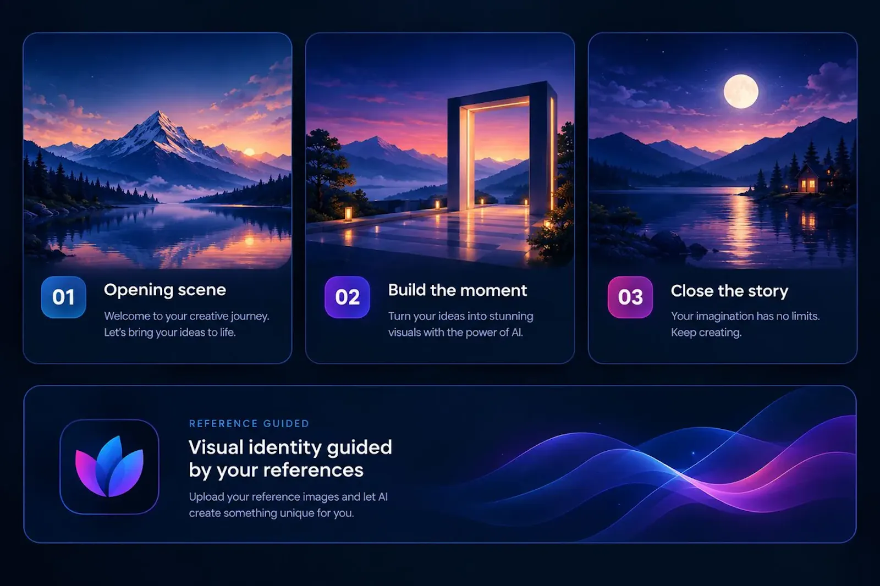Image resolution: width=880 pixels, height=586 pixels.
Task: Click 'Upload your reference images and let AI' text
Action: coord(288,497)
